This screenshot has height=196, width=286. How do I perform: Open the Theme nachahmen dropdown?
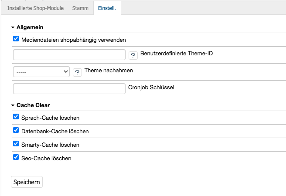click(41, 71)
